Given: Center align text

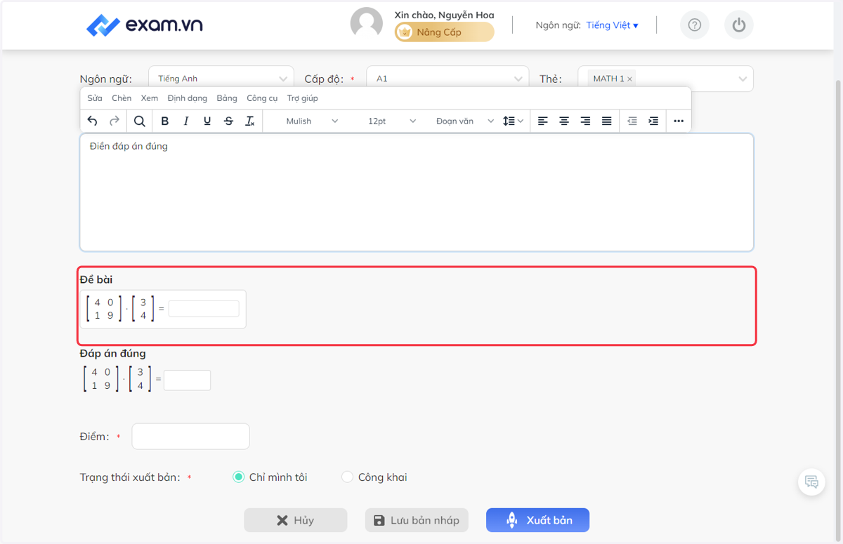Looking at the screenshot, I should point(564,121).
